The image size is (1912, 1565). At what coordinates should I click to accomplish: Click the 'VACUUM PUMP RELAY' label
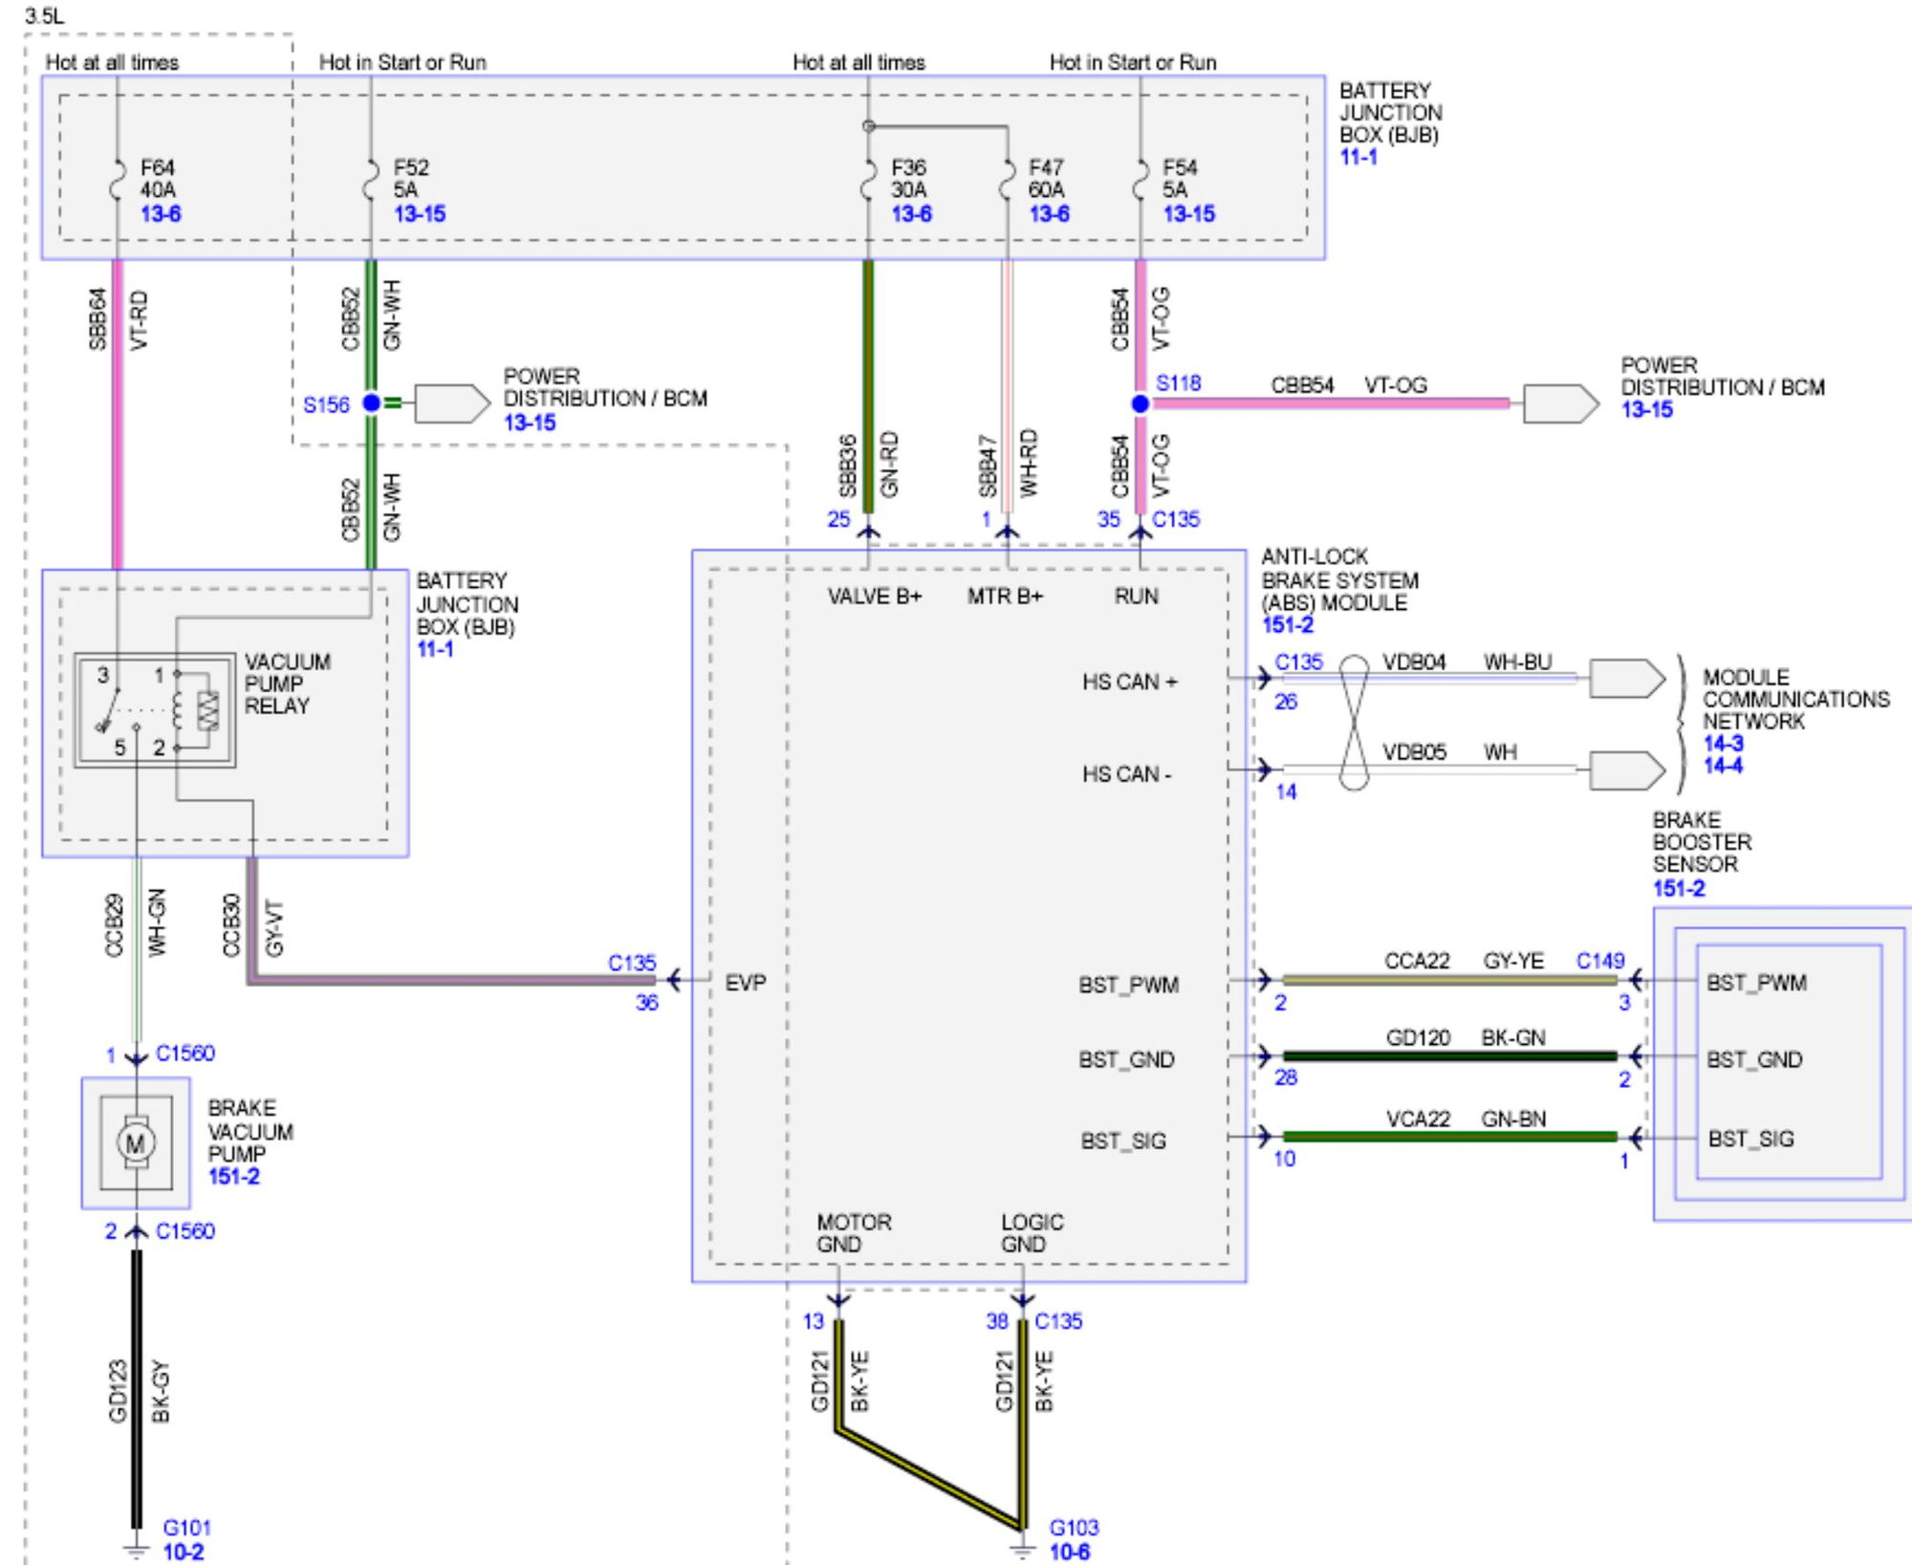tap(287, 684)
